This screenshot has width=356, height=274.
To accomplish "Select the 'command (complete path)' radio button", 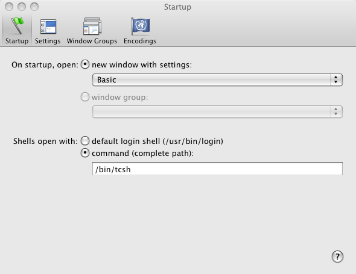I will click(x=85, y=153).
